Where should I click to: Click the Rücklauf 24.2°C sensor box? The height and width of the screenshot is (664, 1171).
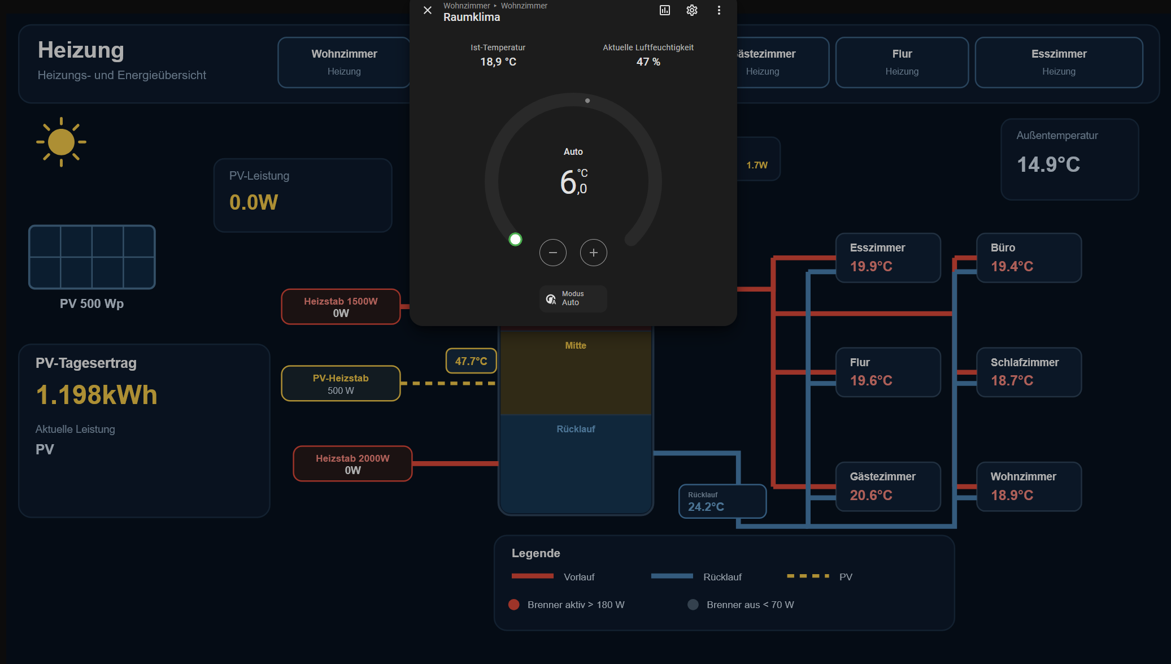[722, 501]
